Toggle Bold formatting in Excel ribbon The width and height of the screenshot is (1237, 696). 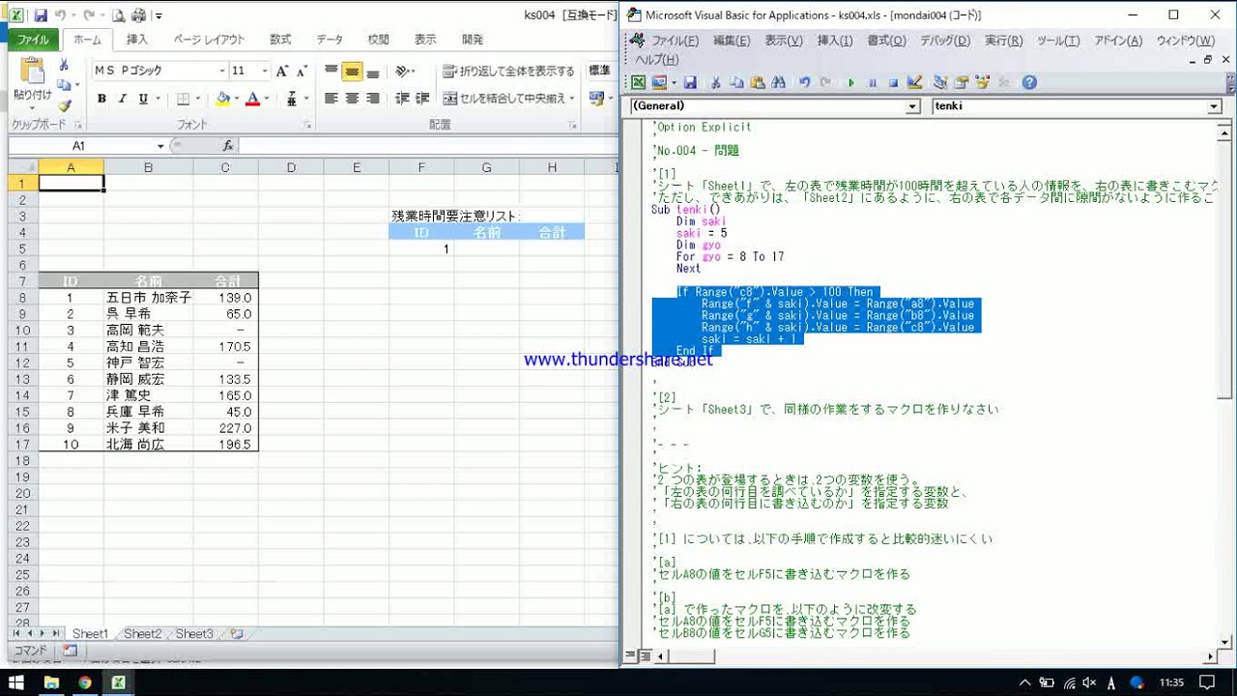click(101, 99)
